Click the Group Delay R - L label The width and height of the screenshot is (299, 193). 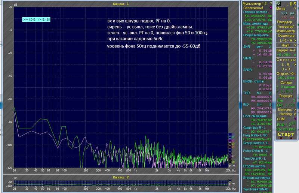click(x=256, y=143)
